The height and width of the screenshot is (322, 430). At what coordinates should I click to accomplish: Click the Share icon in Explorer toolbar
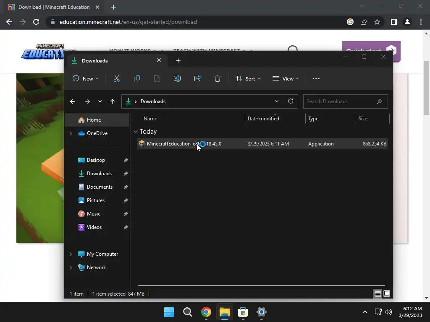(x=197, y=78)
